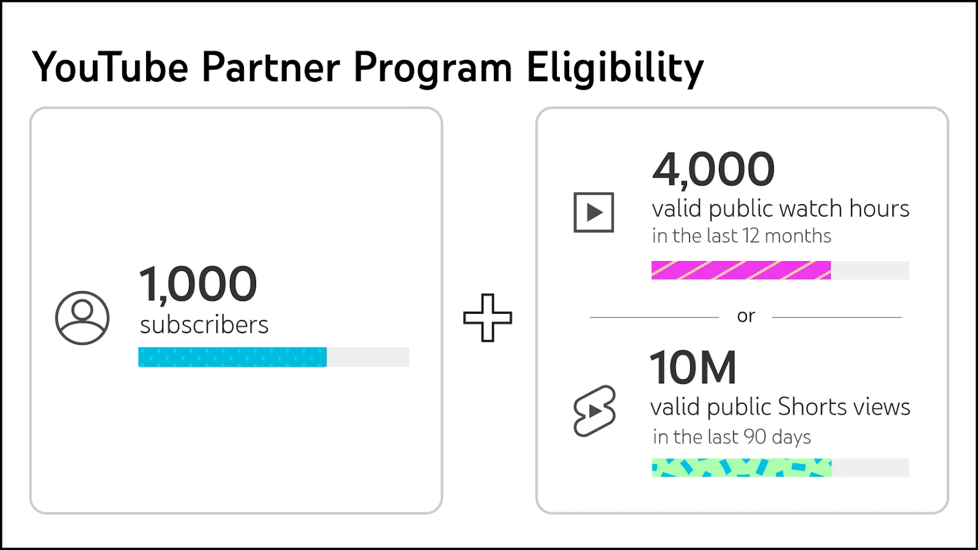Click the unfilled gray end of watch hours bar
The width and height of the screenshot is (978, 550).
870,270
